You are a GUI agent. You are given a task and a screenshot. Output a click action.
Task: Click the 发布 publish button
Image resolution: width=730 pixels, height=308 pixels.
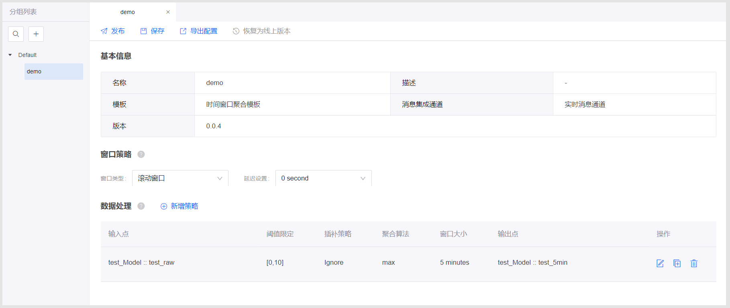point(113,31)
